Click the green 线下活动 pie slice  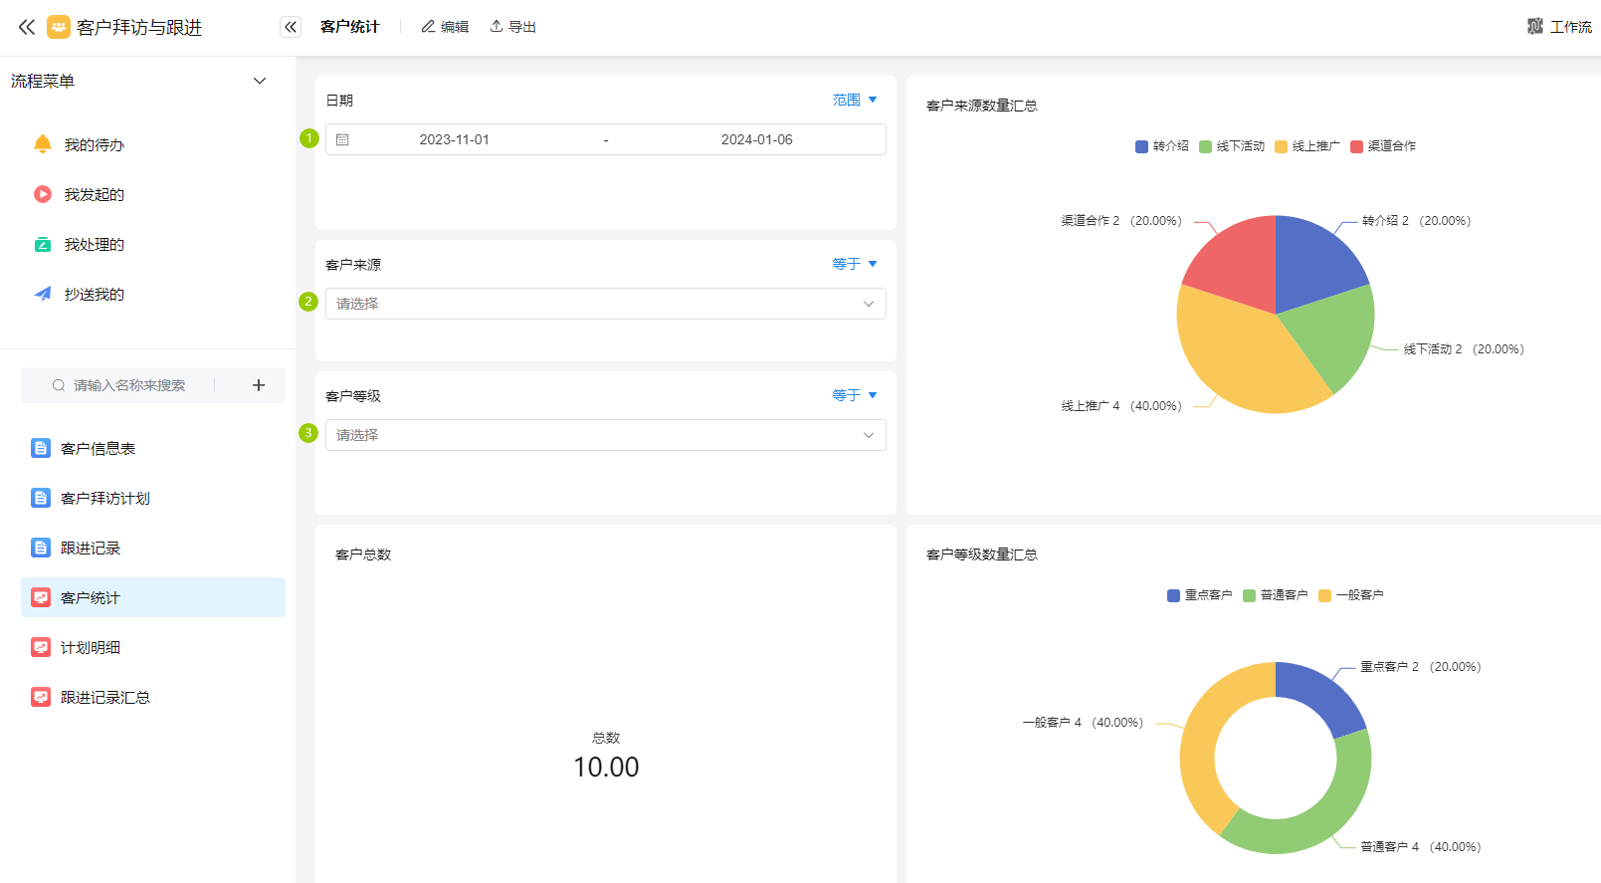click(x=1333, y=333)
